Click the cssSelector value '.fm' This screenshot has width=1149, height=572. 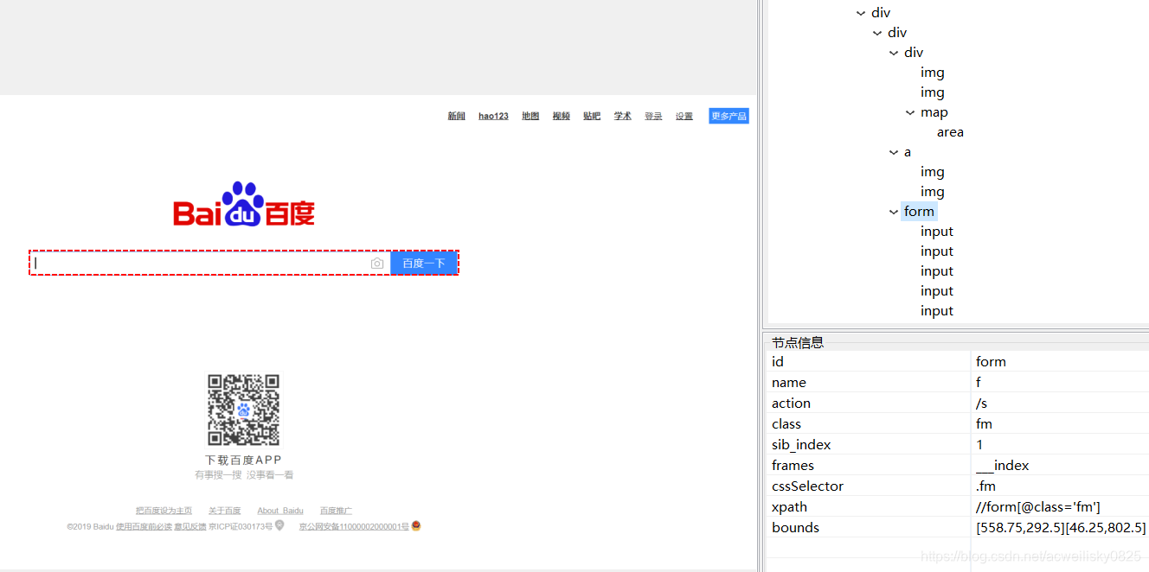pos(985,486)
